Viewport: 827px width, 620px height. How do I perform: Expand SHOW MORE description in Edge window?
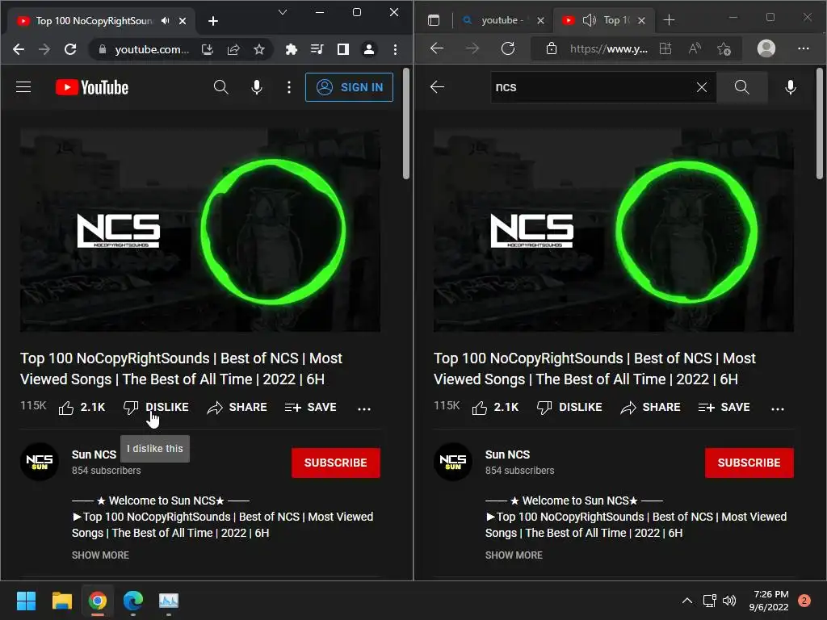(514, 555)
